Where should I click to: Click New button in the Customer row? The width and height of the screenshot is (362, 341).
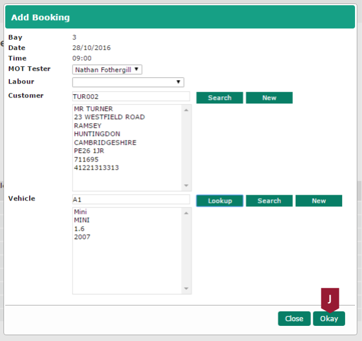tap(269, 98)
